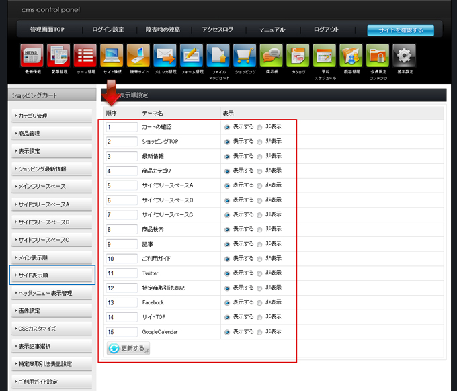Image resolution: width=457 pixels, height=391 pixels.
Task: Click the order field for GoogleCalendar
Action: pos(121,332)
